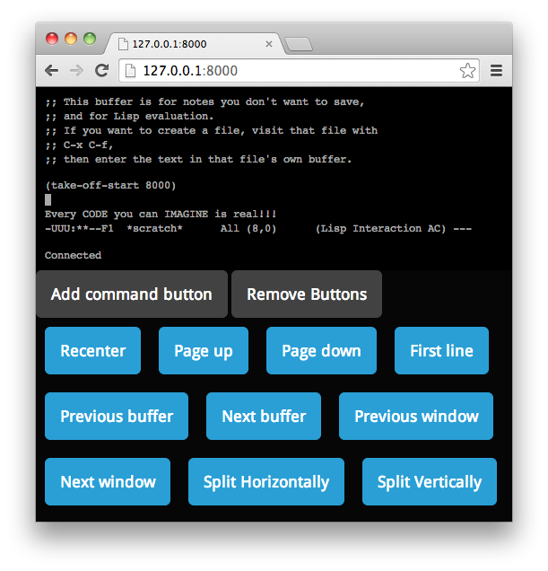548x571 pixels.
Task: Switch to Previous buffer
Action: [117, 417]
